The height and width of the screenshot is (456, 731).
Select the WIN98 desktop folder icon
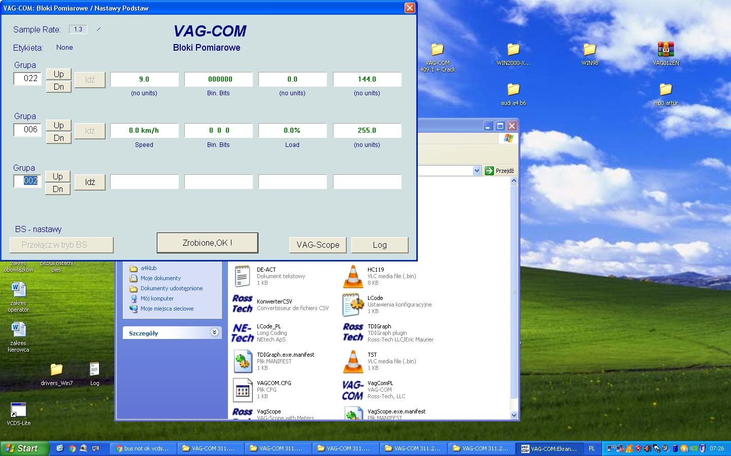click(589, 49)
